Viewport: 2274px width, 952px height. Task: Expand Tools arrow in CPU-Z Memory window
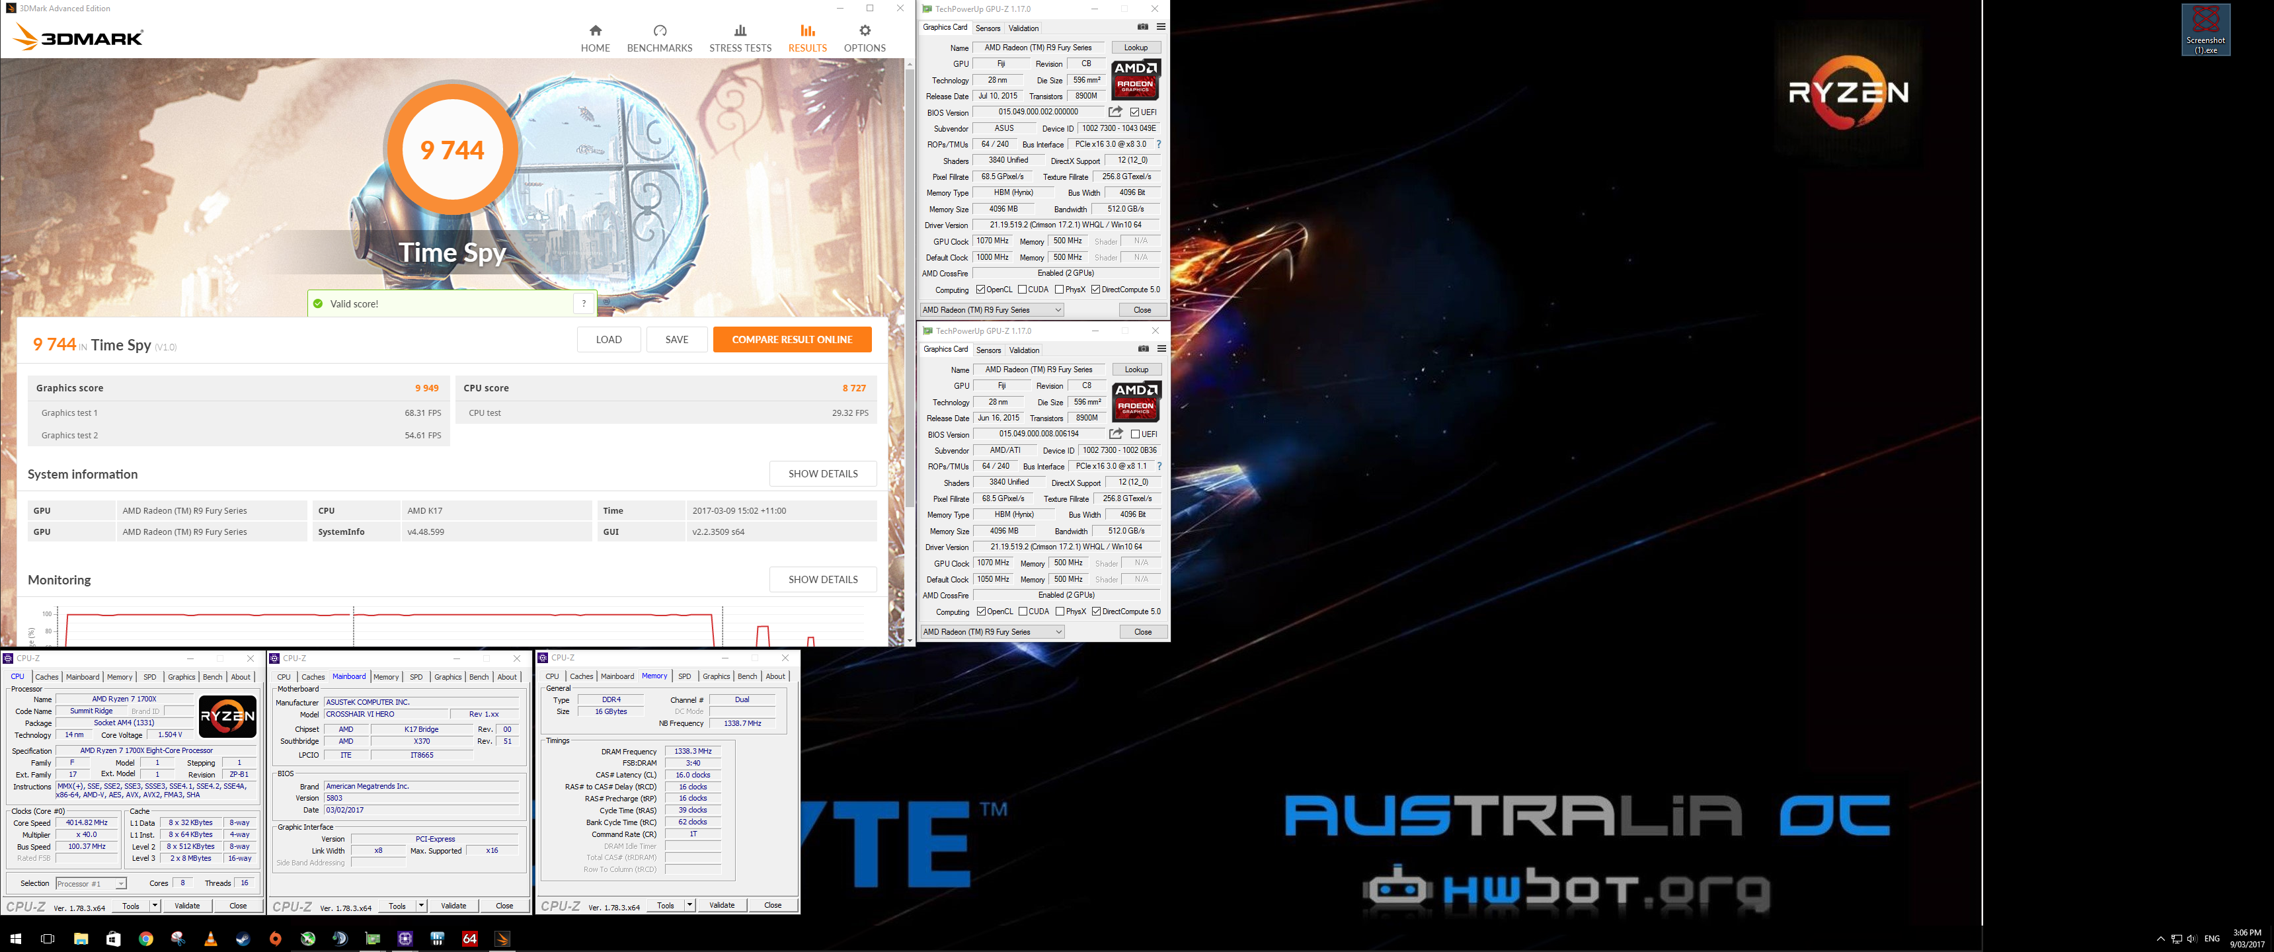(x=689, y=905)
